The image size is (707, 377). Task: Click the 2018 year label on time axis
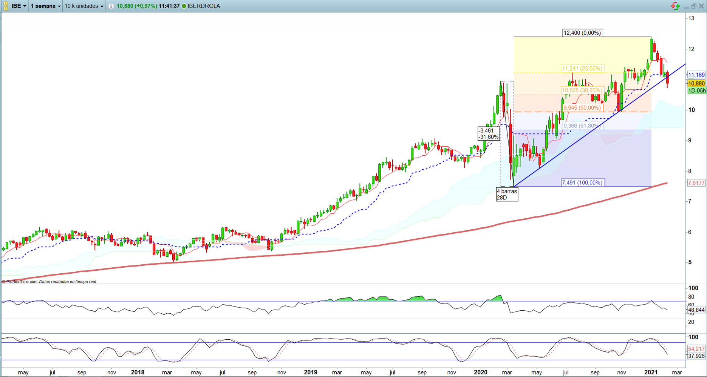(x=138, y=372)
